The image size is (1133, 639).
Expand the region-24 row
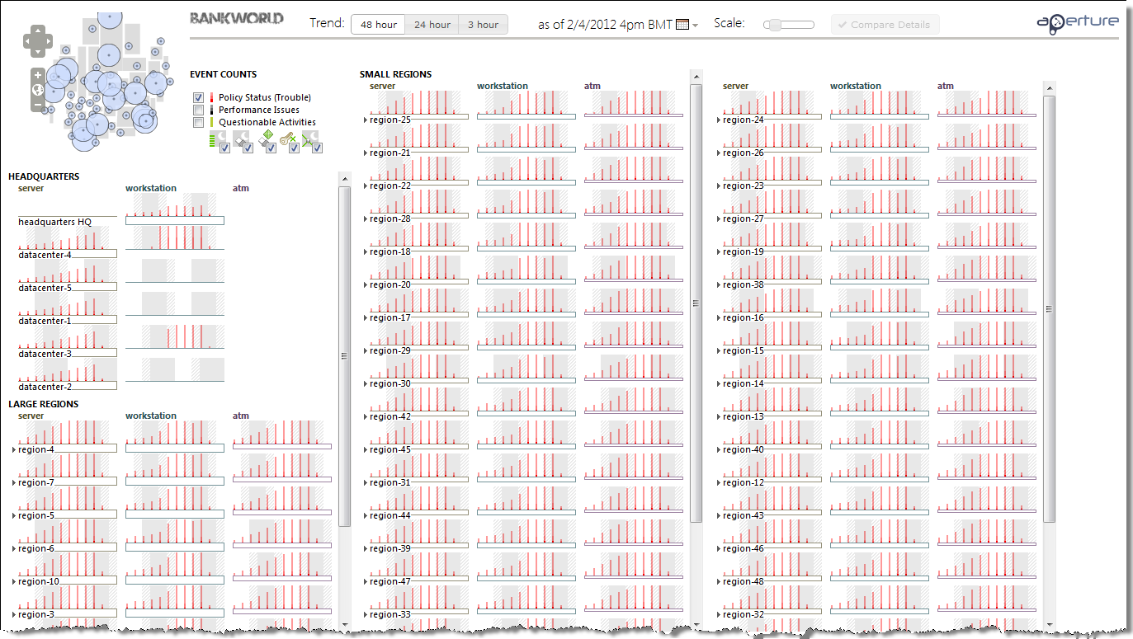click(718, 120)
